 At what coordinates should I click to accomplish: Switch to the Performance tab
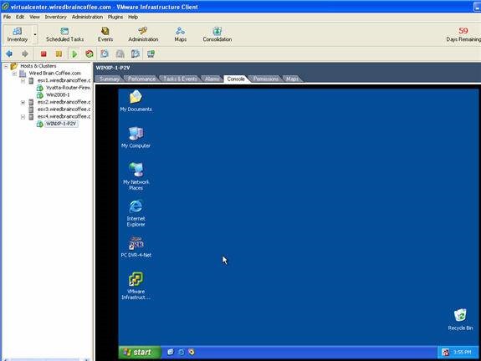click(141, 79)
